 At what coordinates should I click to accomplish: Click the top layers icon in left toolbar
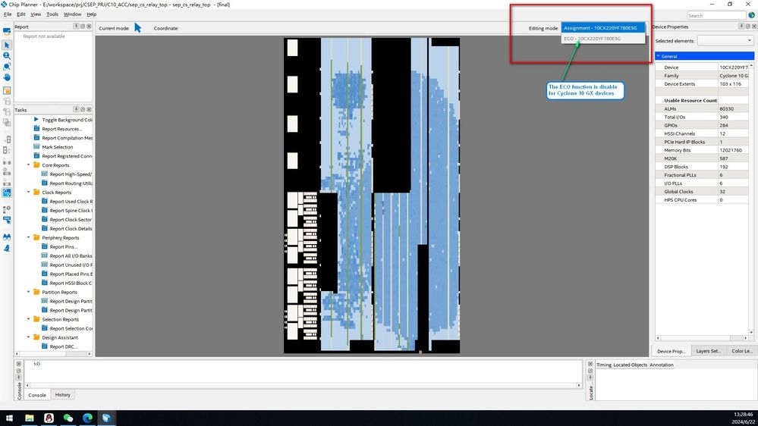point(7,32)
